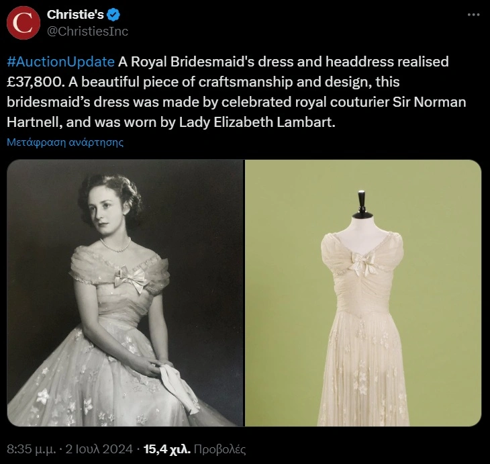This screenshot has height=464, width=490.
Task: Click Lady Elizabeth Lambart in the post text
Action: click(x=257, y=122)
